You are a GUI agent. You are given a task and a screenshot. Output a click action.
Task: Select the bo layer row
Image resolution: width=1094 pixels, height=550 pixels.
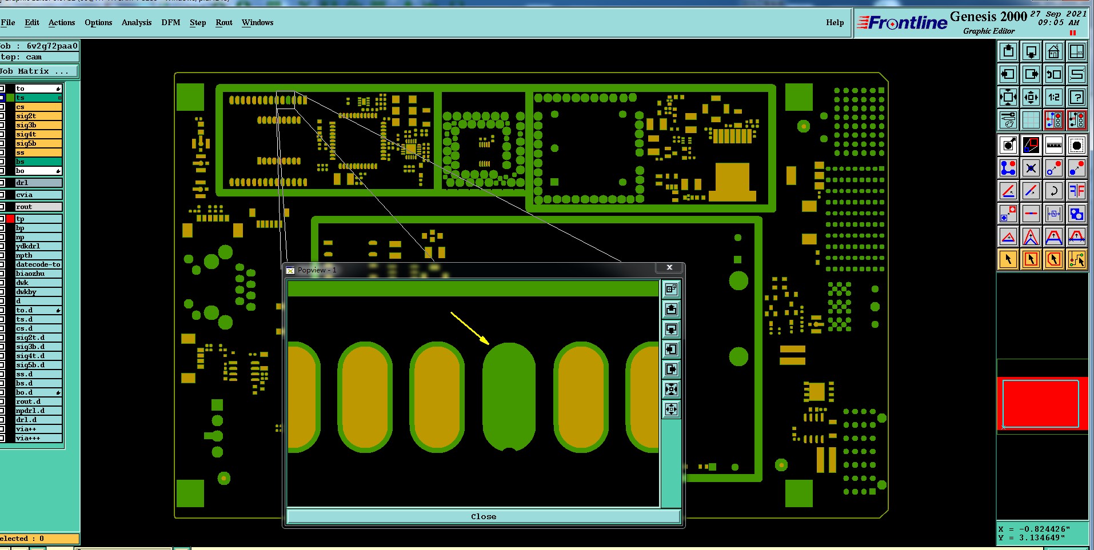click(x=39, y=171)
